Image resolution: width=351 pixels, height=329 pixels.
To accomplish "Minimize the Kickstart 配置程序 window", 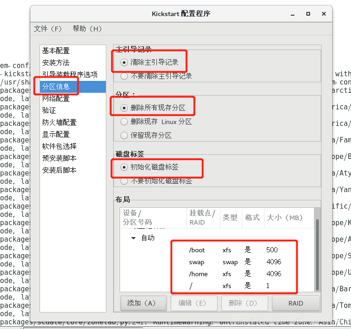I will coord(293,14).
